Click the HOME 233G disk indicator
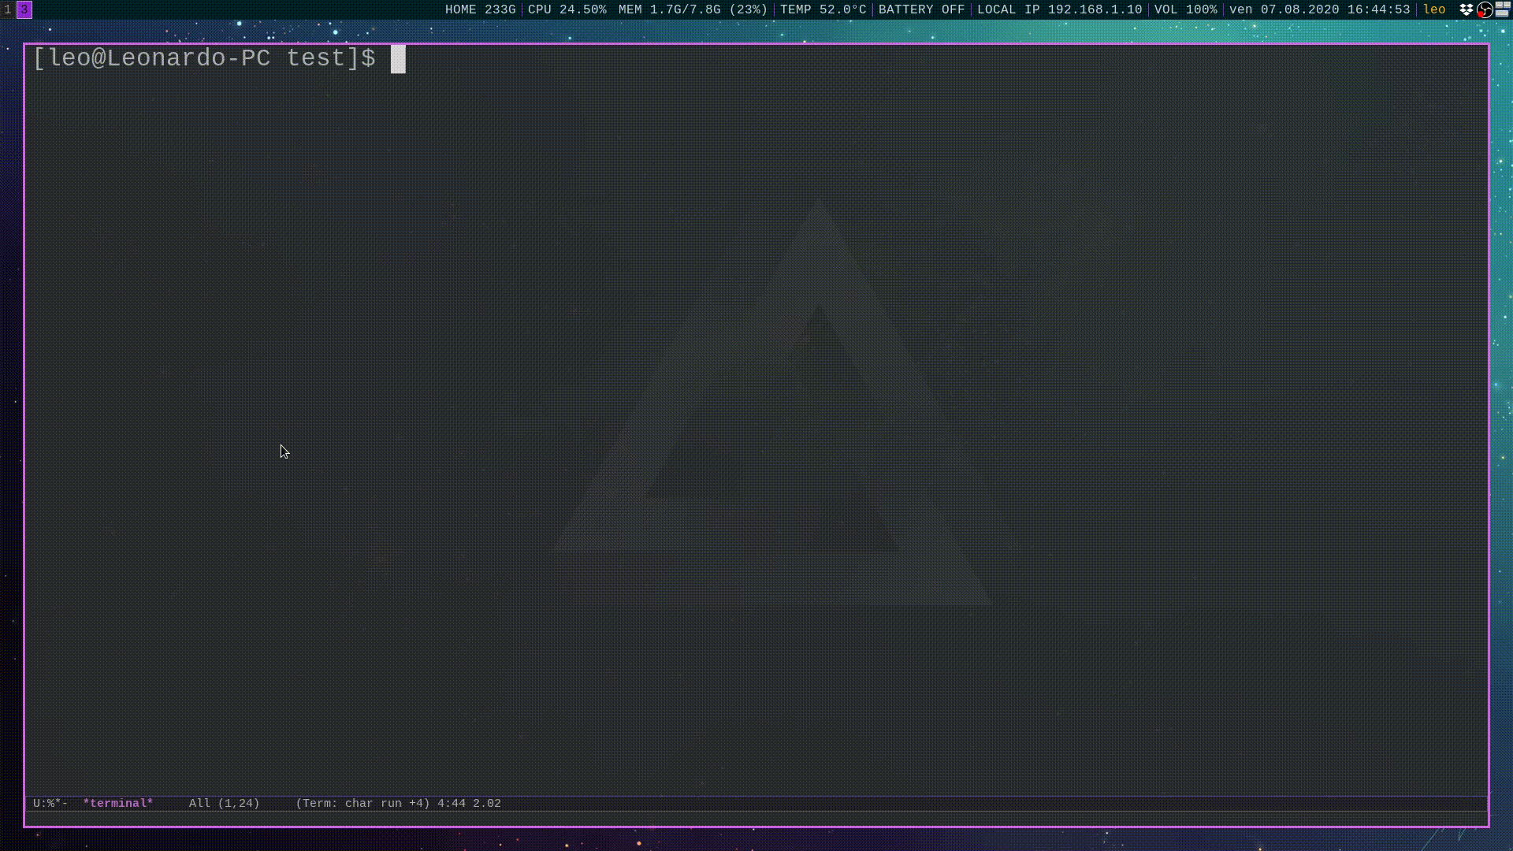The image size is (1513, 851). (480, 9)
